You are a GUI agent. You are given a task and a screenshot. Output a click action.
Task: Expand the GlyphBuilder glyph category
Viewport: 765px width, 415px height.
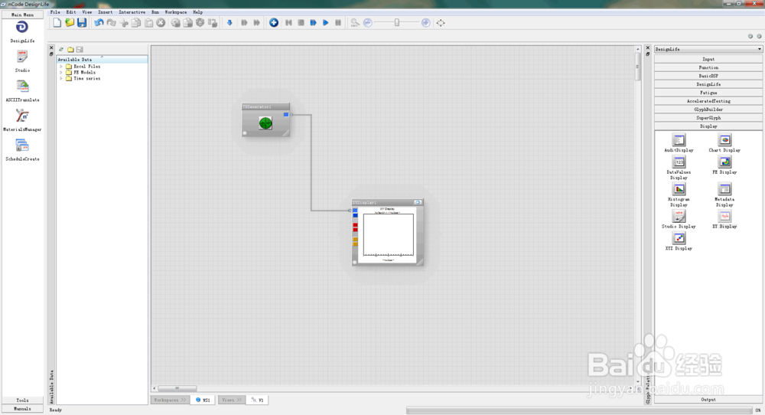coord(708,109)
